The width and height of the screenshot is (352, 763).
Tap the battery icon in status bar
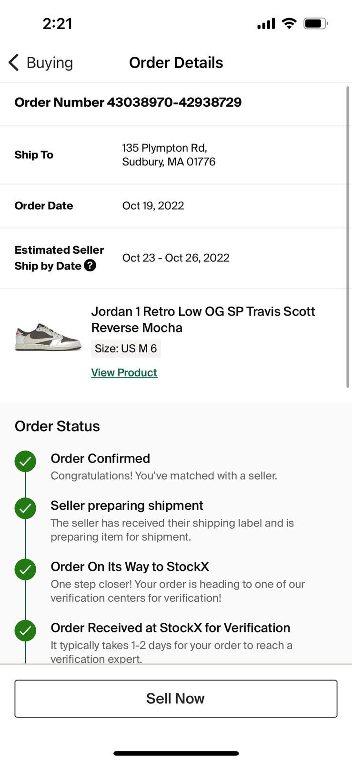coord(315,23)
